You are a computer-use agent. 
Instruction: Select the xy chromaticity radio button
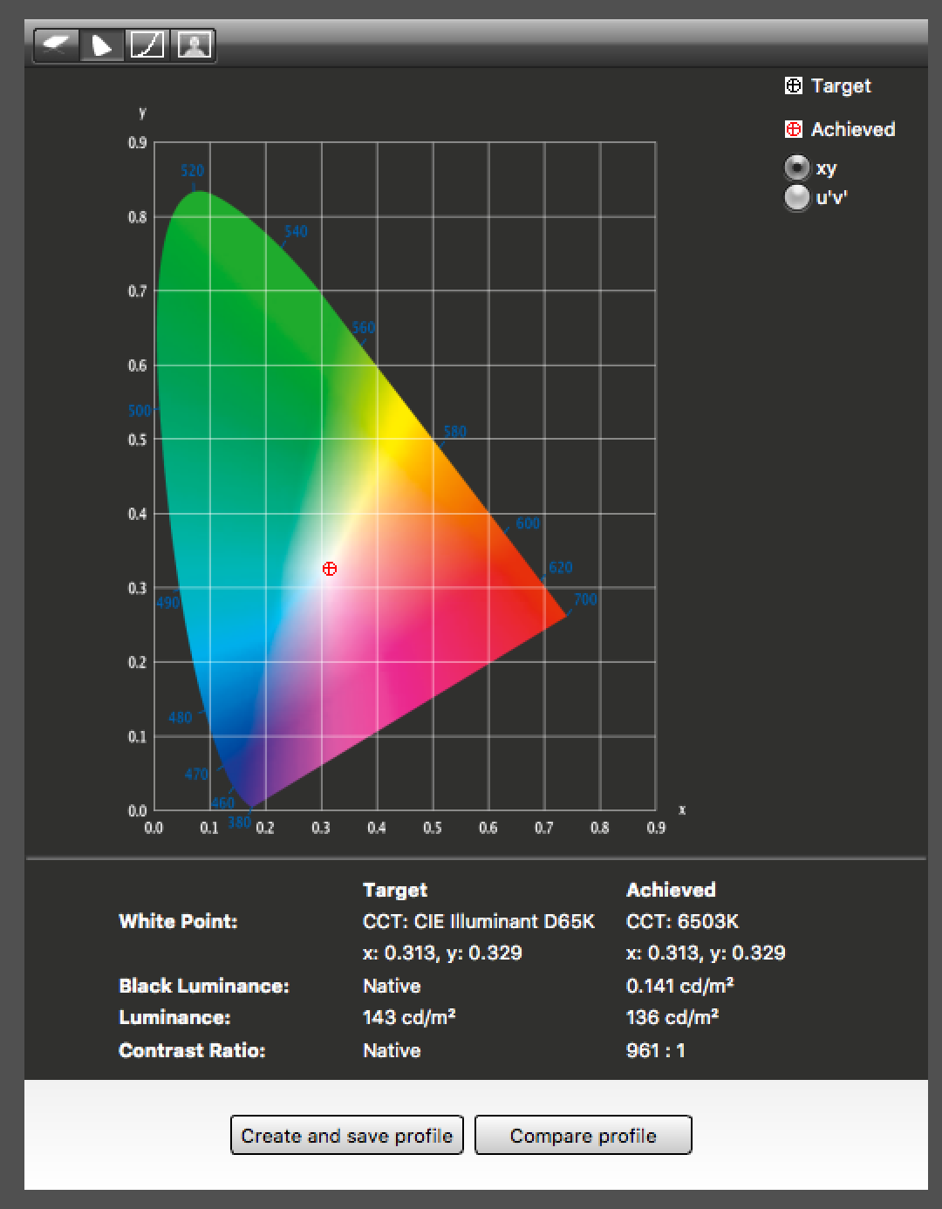click(796, 167)
